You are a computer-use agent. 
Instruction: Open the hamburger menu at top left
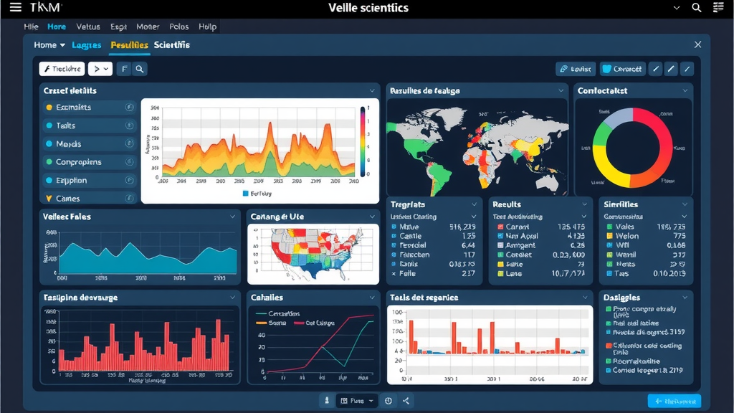[15, 8]
